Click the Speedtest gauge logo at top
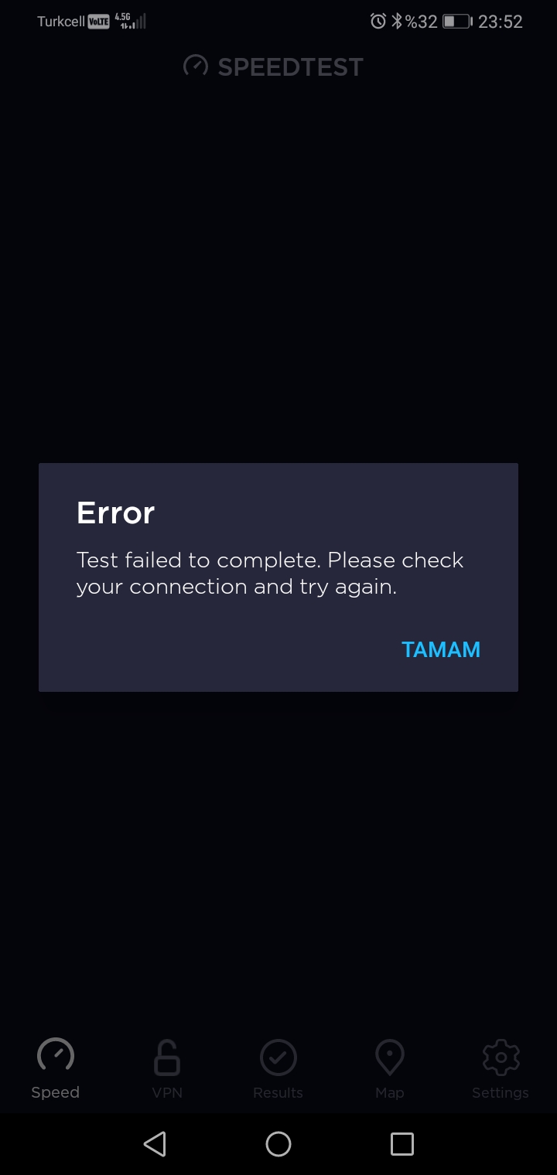The image size is (557, 1175). (196, 66)
